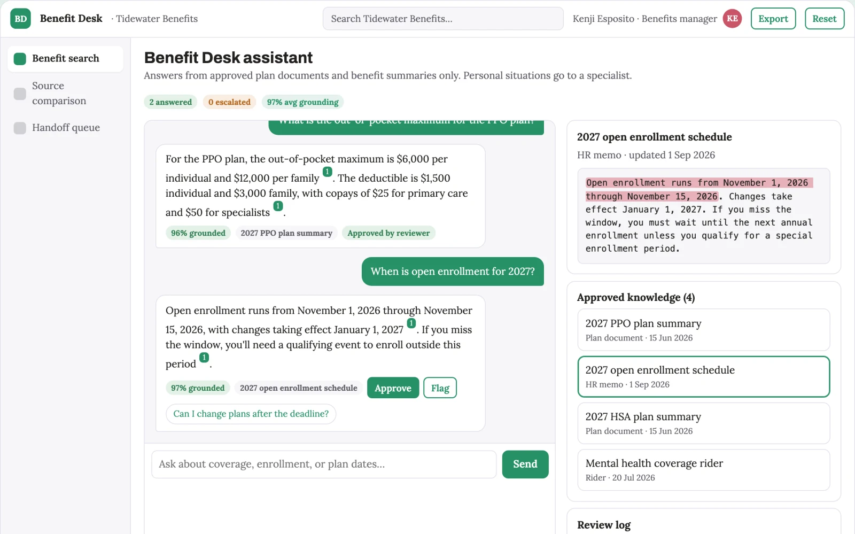The width and height of the screenshot is (855, 534).
Task: Open citation marker after "$12,000 per family"
Action: pyautogui.click(x=327, y=172)
